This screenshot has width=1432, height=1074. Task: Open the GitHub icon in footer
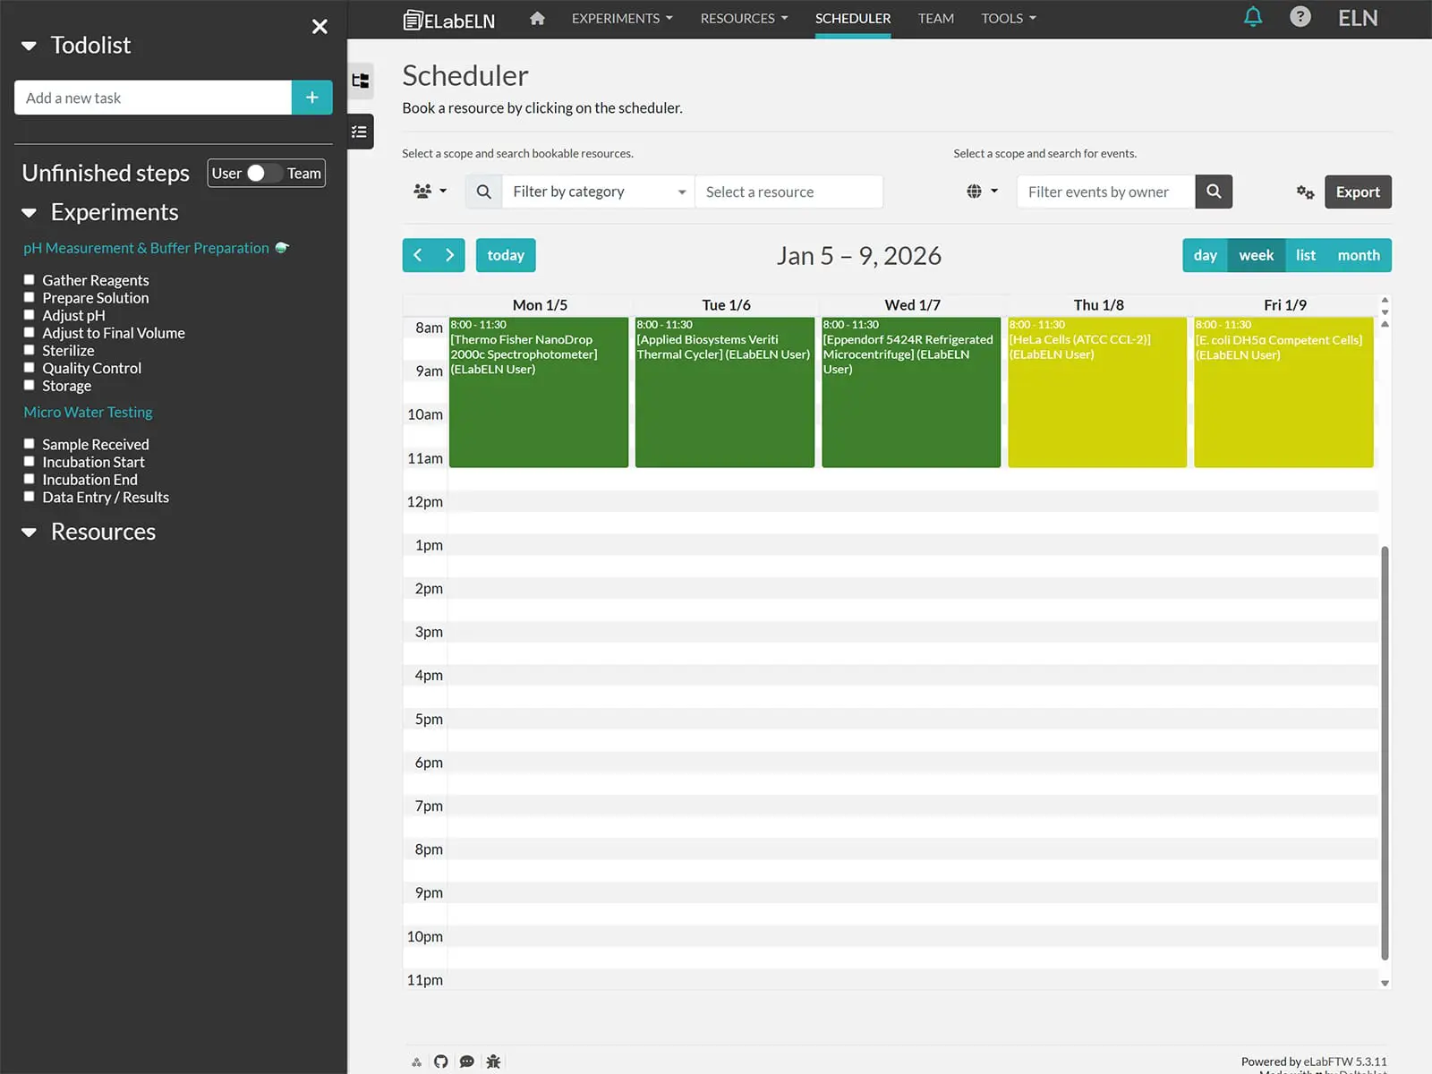point(440,1061)
